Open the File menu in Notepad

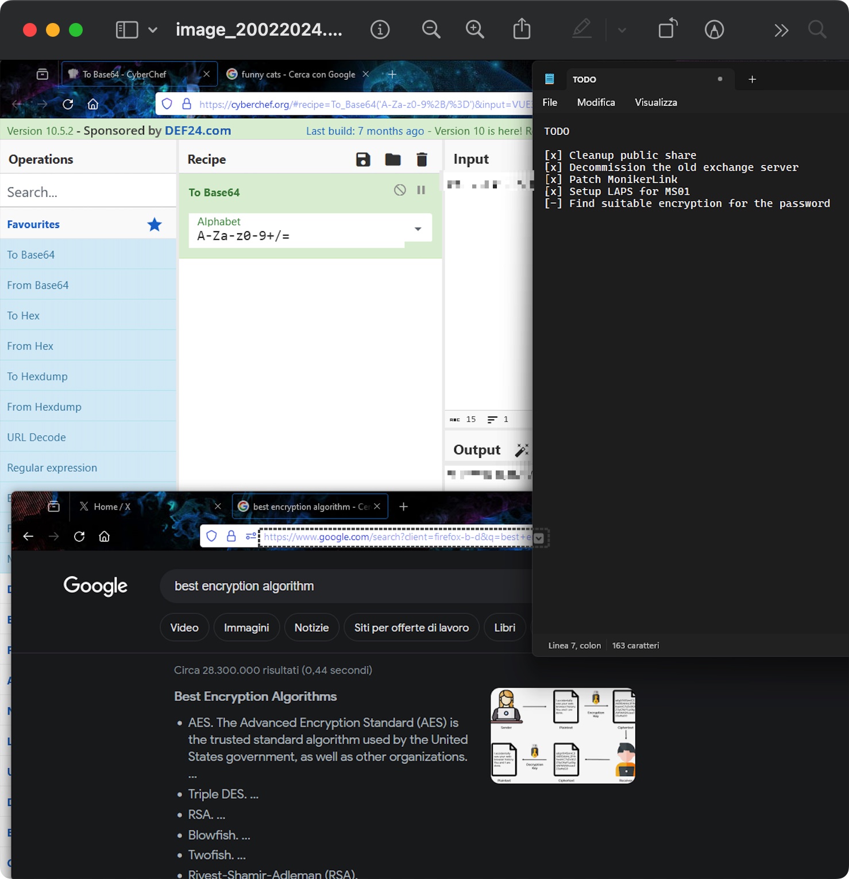[x=550, y=102]
